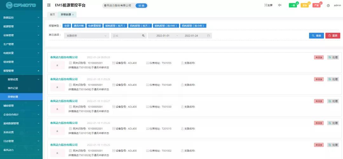Open thumbnail of the T501030 alarm card

coord(57,109)
